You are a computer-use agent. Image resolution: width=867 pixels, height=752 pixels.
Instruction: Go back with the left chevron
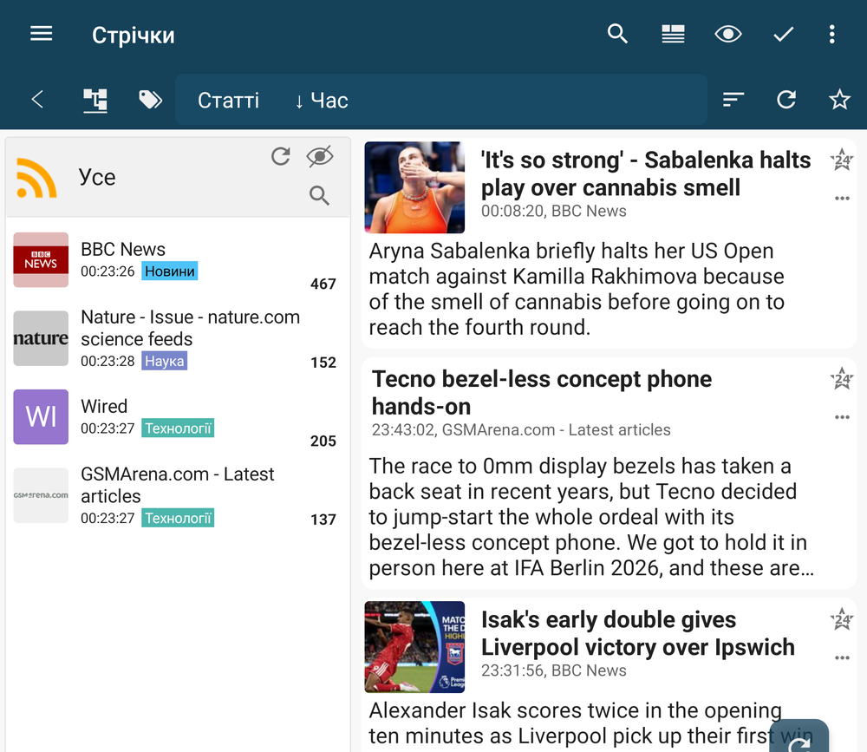click(x=37, y=100)
